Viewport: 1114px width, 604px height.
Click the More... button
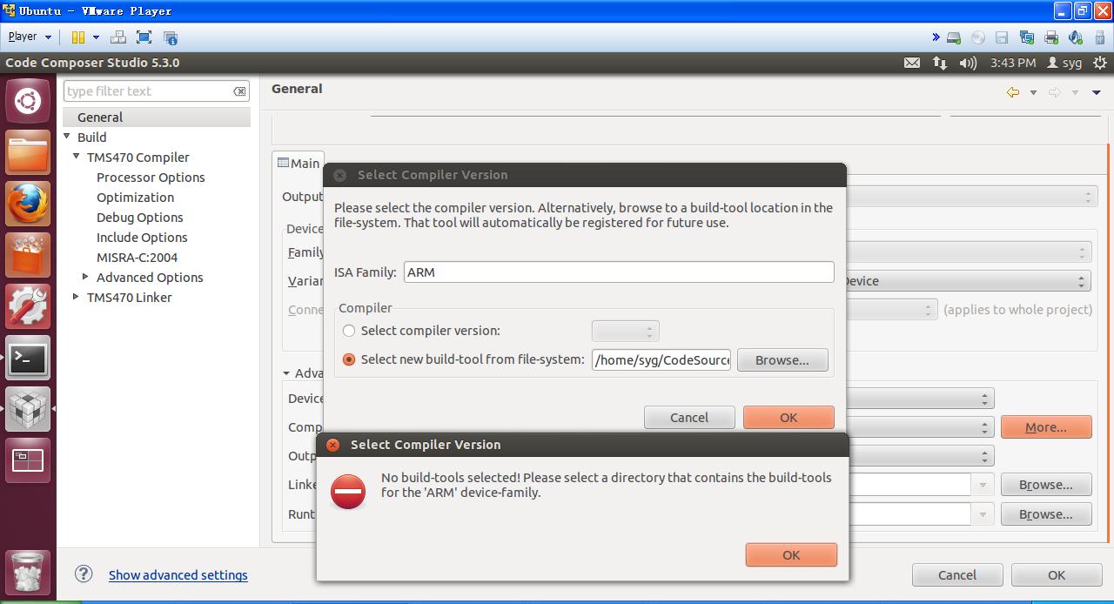pos(1046,427)
